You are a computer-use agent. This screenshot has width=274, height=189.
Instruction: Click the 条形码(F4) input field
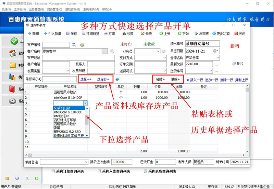coord(59,79)
